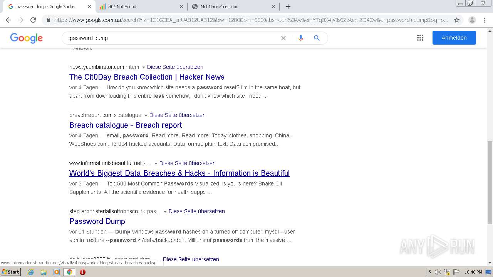Open the Chrome profile avatar
This screenshot has height=277, width=493.
[x=472, y=20]
